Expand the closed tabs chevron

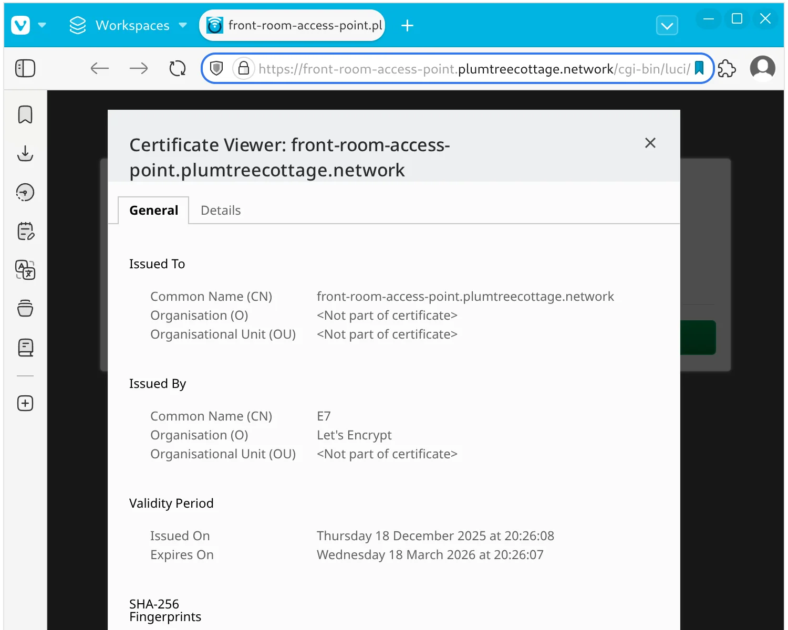coord(667,25)
